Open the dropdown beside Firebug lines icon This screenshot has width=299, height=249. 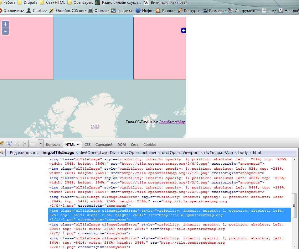41,144
